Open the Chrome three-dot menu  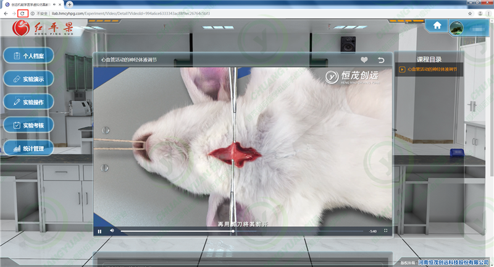(488, 14)
